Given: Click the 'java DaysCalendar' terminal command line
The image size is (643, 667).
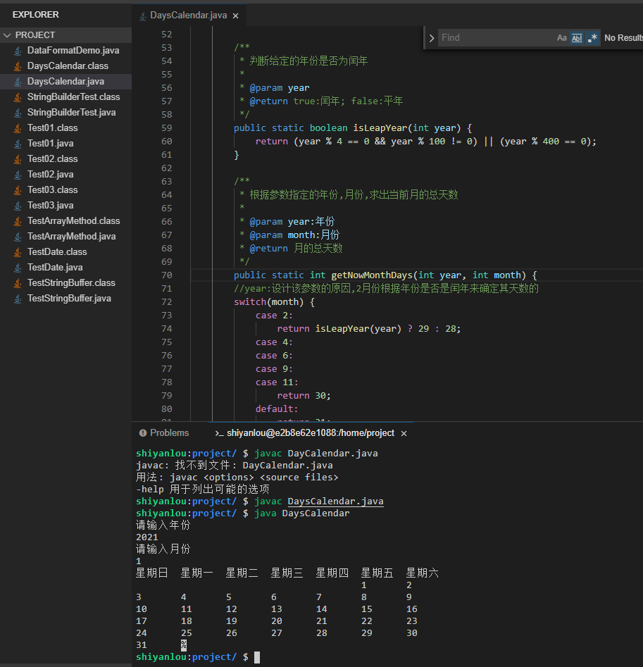Looking at the screenshot, I should [301, 513].
